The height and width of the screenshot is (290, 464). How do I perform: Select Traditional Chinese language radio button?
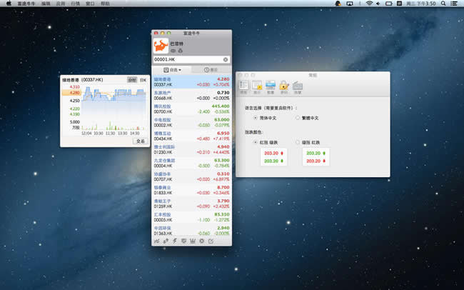[298, 118]
